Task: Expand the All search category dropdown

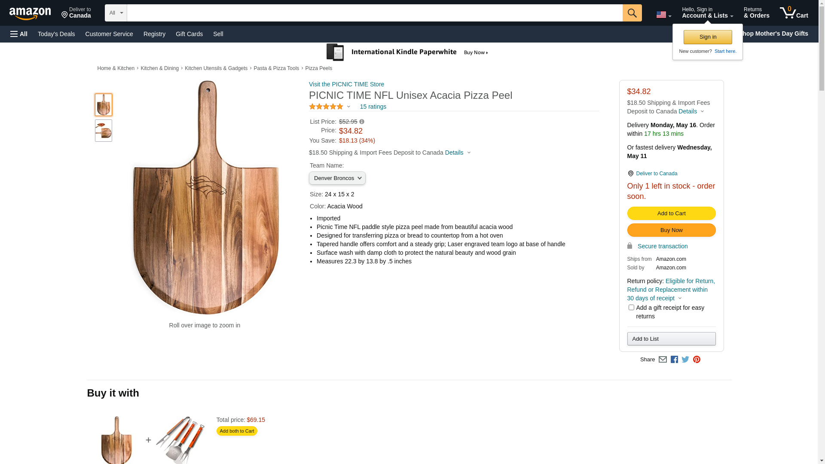Action: [116, 13]
